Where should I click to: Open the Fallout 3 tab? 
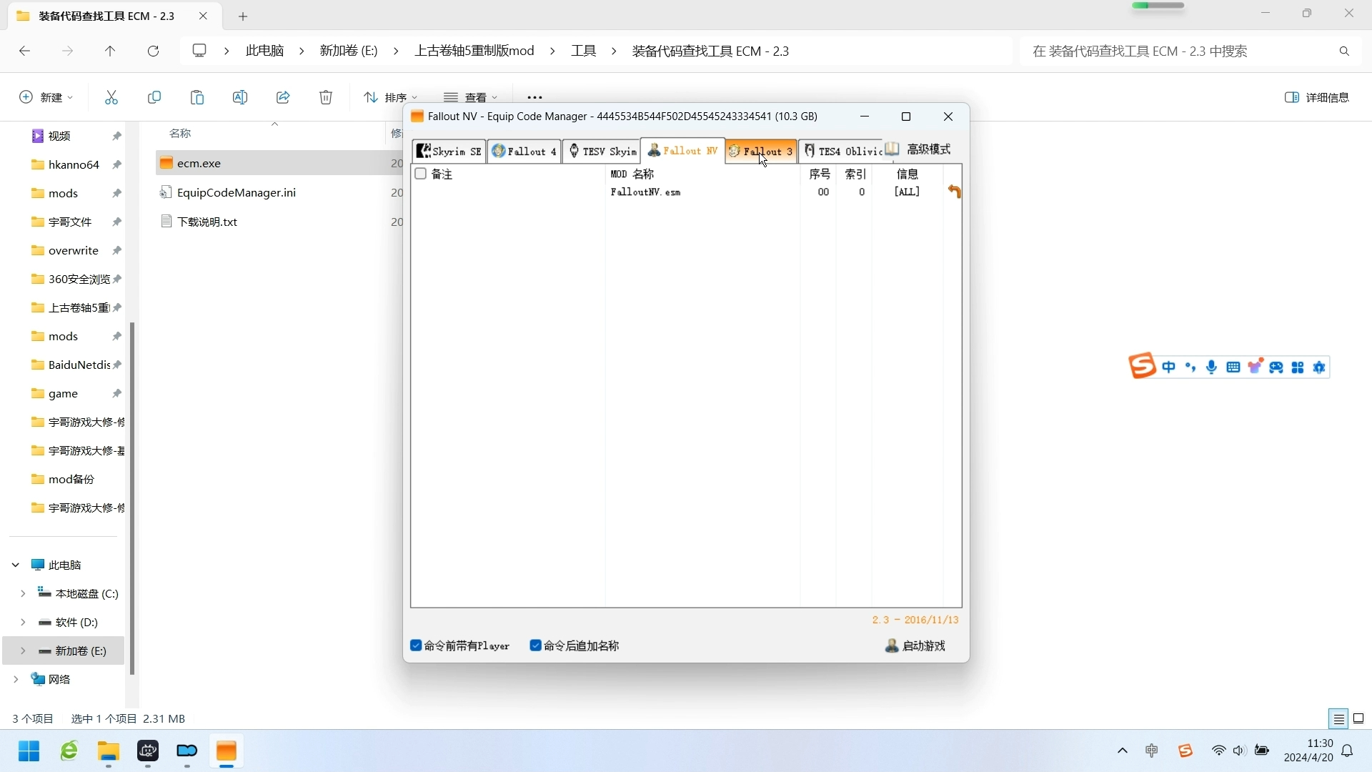pyautogui.click(x=761, y=151)
